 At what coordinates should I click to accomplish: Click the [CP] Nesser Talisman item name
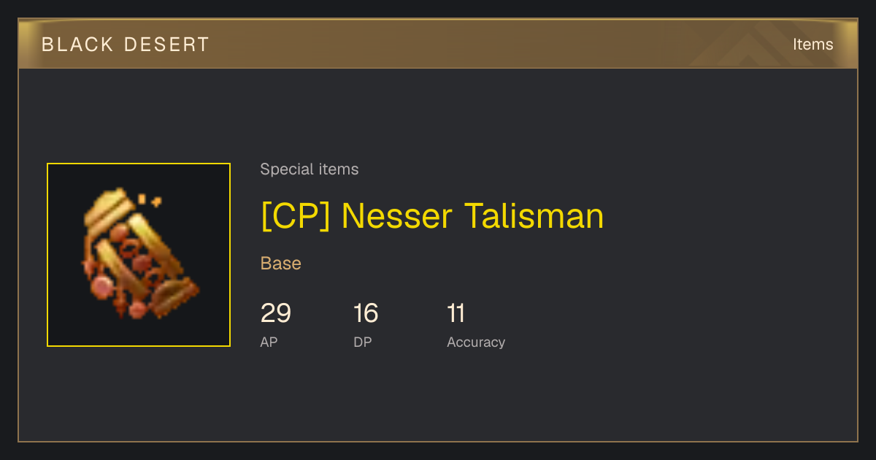pos(432,216)
